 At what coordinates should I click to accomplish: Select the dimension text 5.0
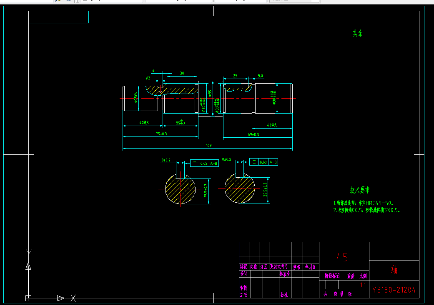point(261,76)
